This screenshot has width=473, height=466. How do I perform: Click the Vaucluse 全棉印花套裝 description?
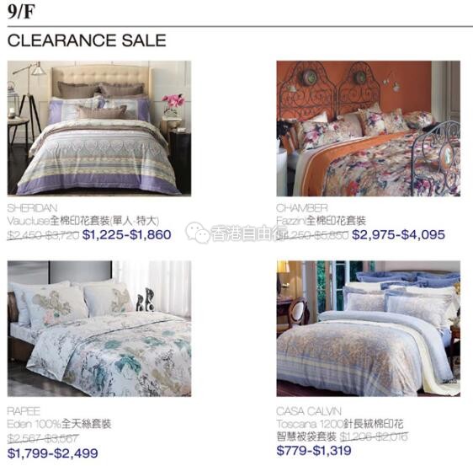[x=83, y=221]
